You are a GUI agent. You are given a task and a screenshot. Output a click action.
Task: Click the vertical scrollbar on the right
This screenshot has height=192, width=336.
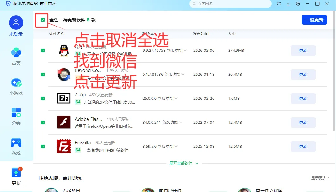click(334, 70)
